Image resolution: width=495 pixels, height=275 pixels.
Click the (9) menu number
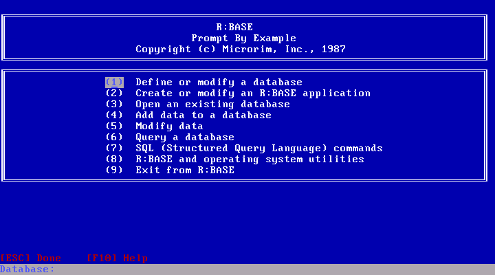(x=114, y=170)
